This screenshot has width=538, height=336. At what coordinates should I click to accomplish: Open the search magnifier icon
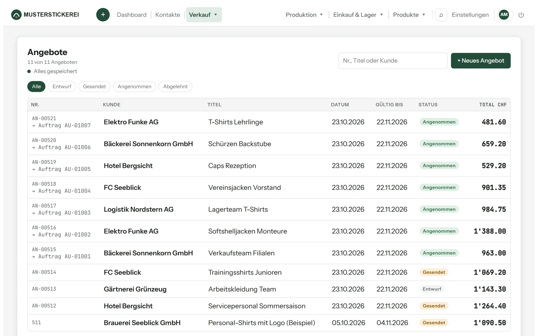pos(441,15)
